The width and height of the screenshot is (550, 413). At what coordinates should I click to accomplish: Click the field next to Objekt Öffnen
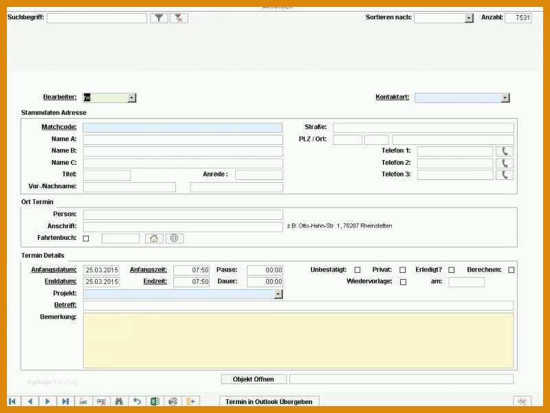coord(401,379)
